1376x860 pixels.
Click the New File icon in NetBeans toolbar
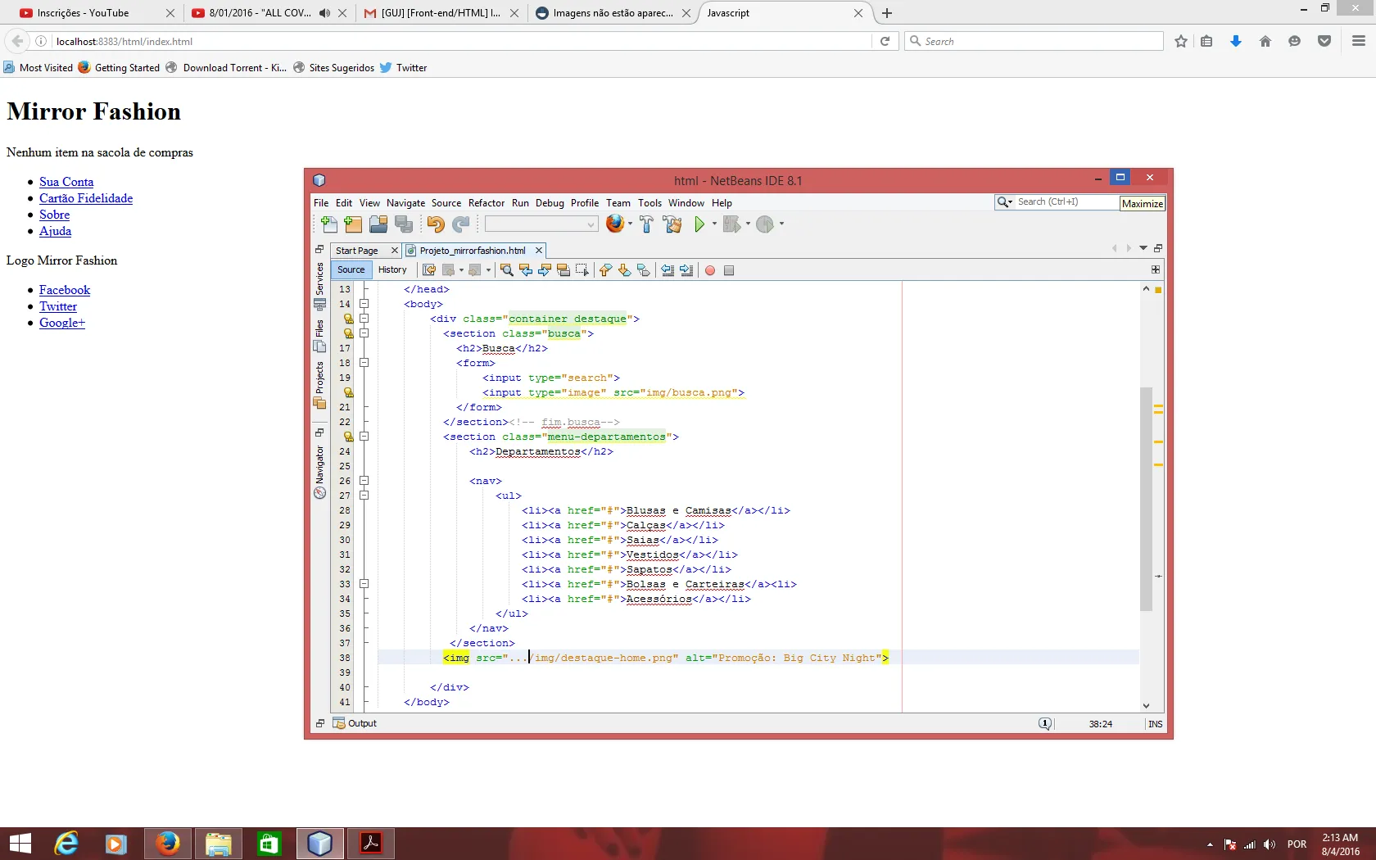tap(329, 224)
